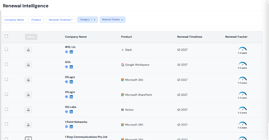Click the Renewal Intelligence page title
The width and height of the screenshot is (269, 140).
[x=26, y=6]
